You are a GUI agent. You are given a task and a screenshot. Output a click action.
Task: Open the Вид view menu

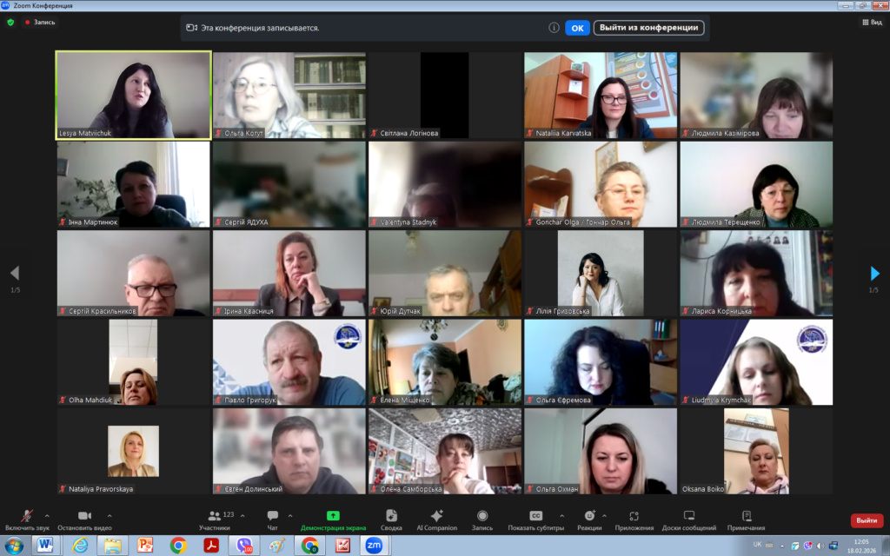(x=871, y=23)
